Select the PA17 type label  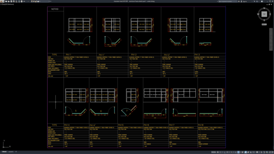172,125
